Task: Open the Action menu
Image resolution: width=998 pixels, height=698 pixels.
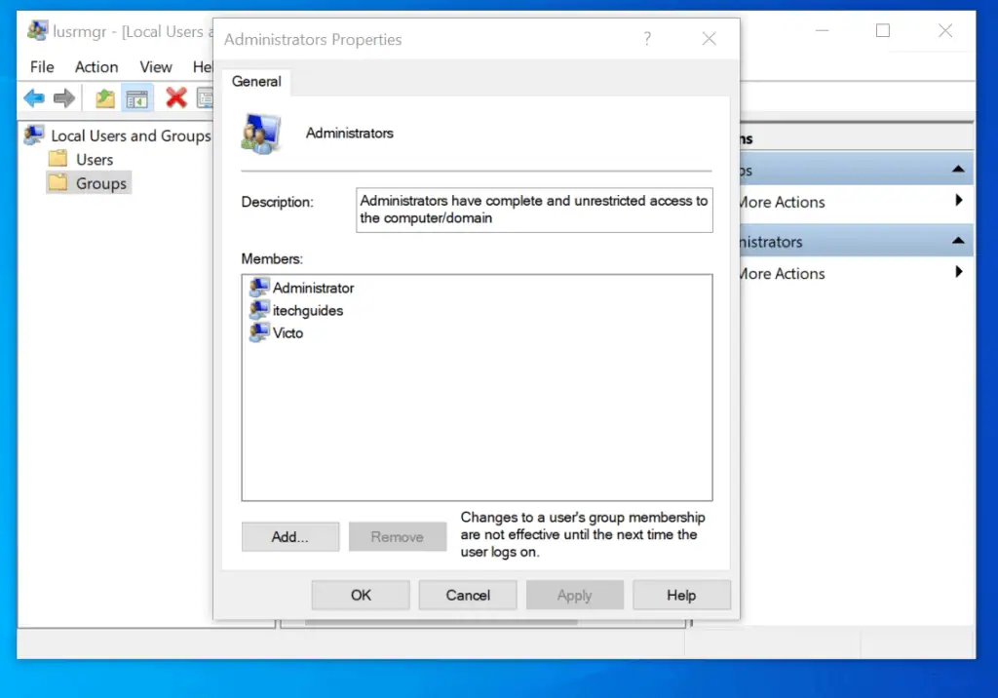Action: (96, 67)
